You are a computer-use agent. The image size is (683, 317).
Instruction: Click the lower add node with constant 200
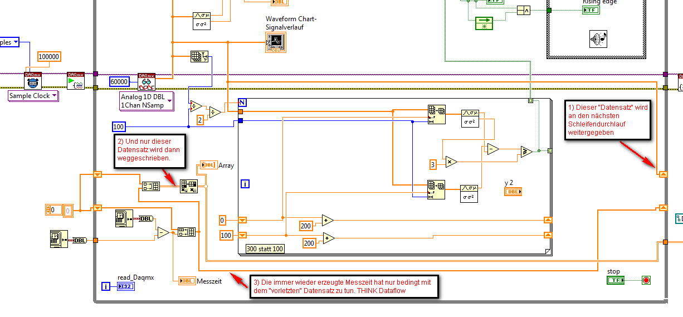pyautogui.click(x=328, y=238)
